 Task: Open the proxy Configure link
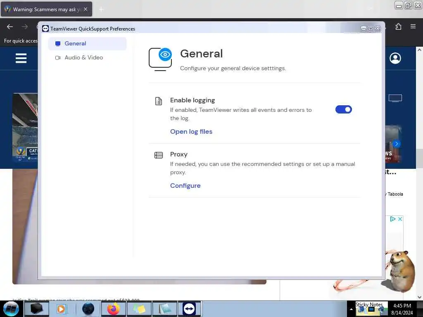point(185,186)
